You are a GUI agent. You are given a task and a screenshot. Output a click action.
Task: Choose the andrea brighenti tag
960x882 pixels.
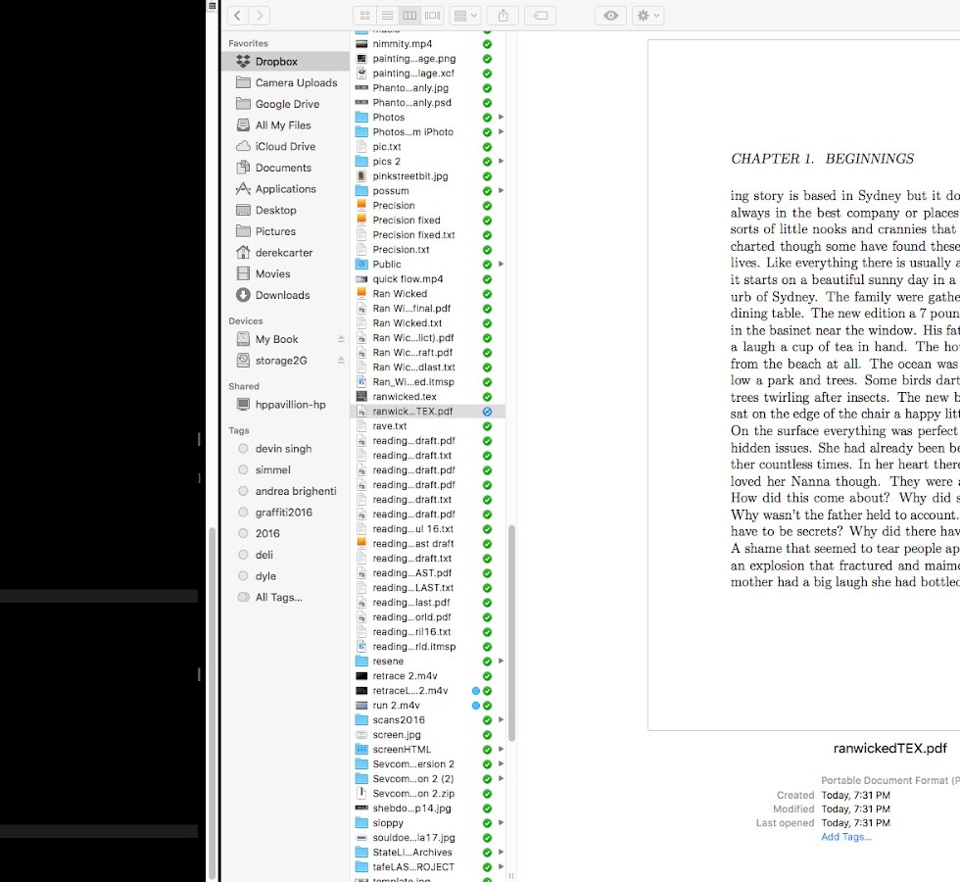[295, 491]
